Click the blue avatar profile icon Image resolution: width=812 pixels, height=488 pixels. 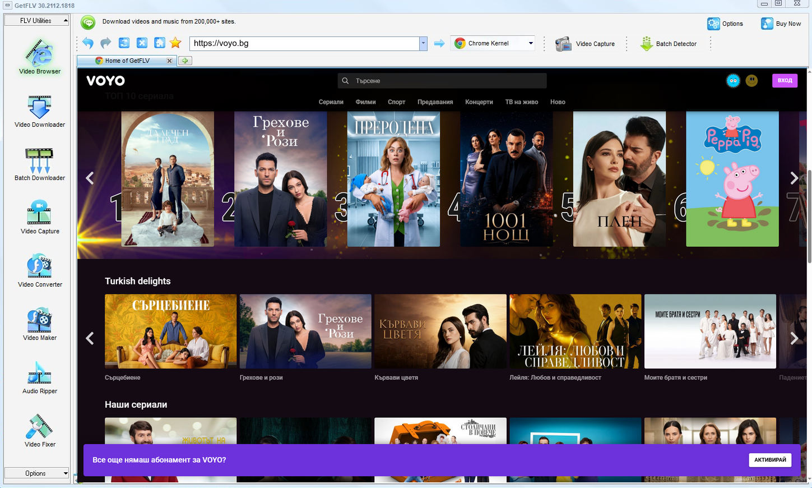coord(733,81)
